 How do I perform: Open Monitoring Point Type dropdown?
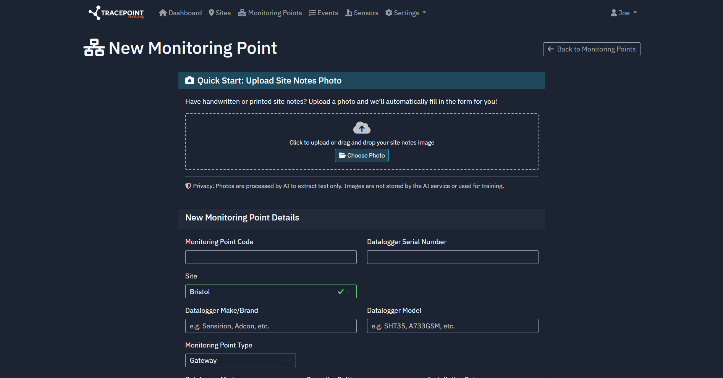(241, 360)
